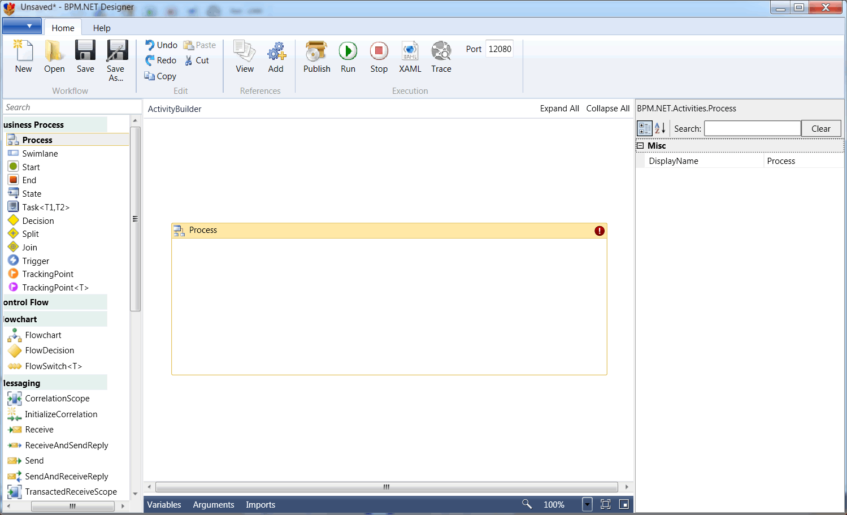Open the Arguments panel
847x515 pixels.
pos(214,505)
